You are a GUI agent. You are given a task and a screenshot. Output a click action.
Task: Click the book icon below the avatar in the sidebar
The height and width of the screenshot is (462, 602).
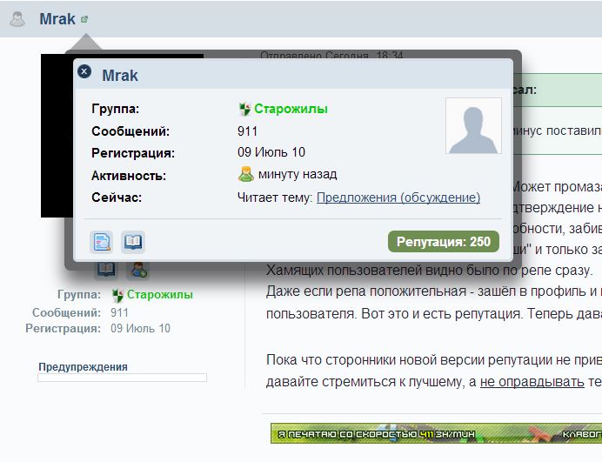point(105,269)
